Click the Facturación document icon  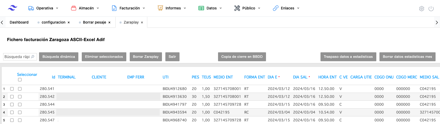[x=114, y=8]
